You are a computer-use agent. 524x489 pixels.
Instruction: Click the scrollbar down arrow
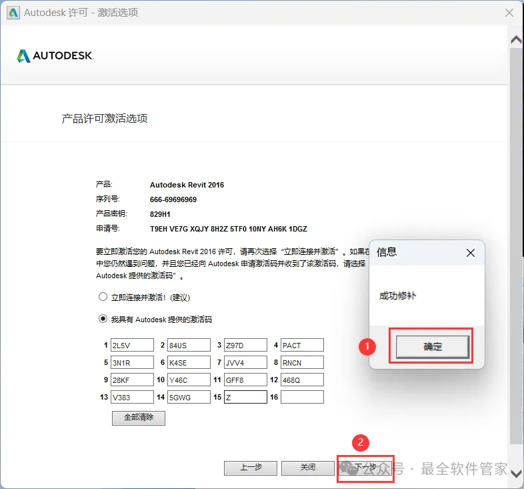516,474
